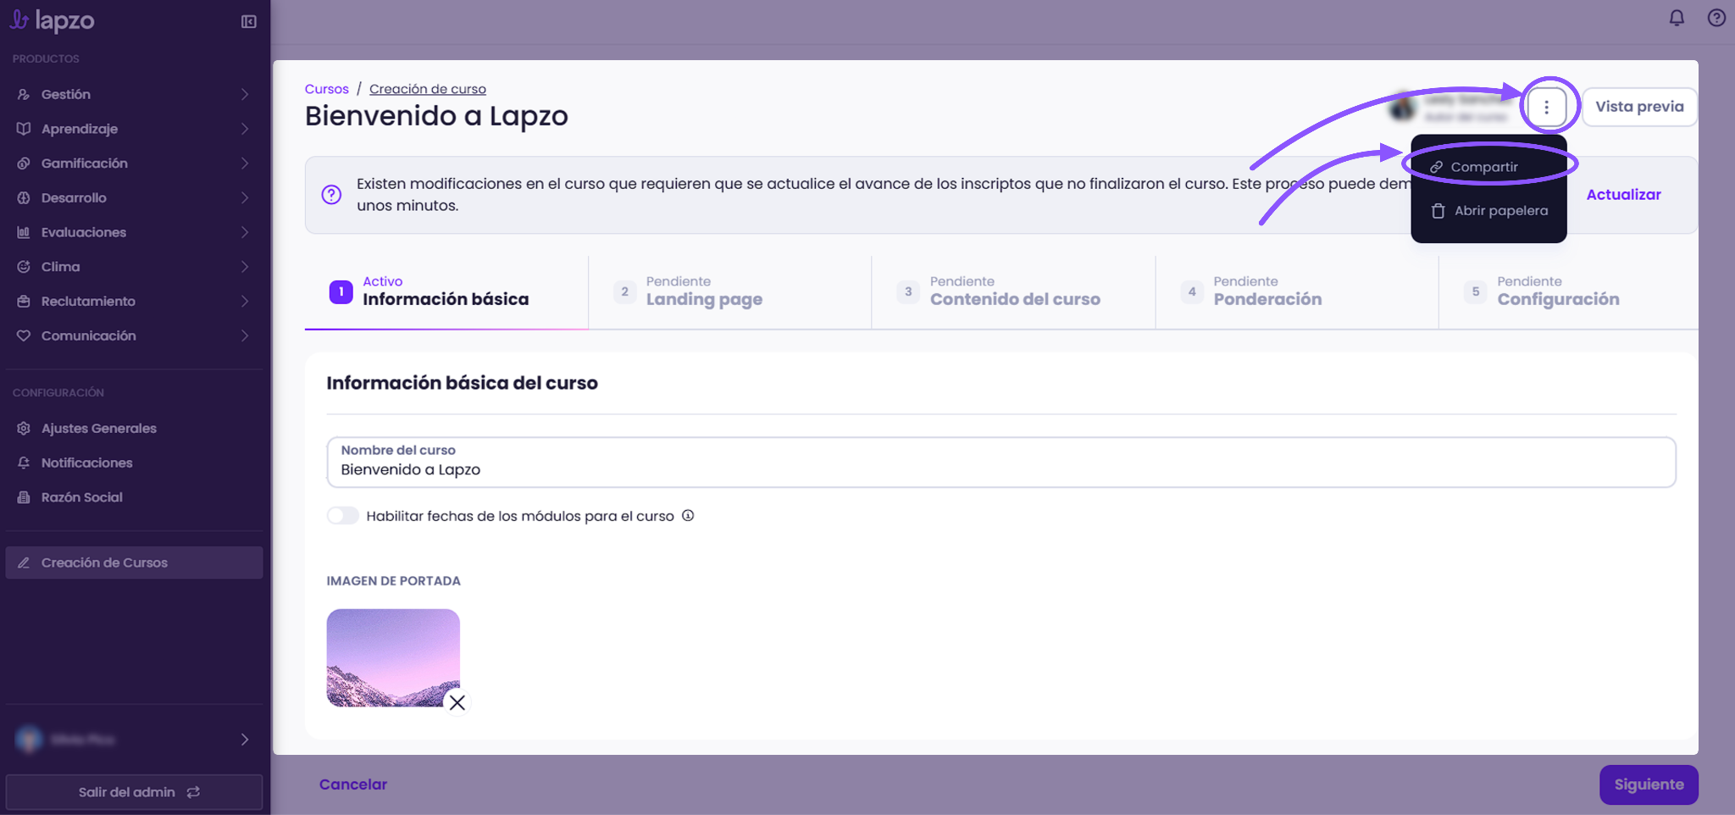The width and height of the screenshot is (1735, 815).
Task: Enable module dates toggle for the course
Action: pos(343,515)
